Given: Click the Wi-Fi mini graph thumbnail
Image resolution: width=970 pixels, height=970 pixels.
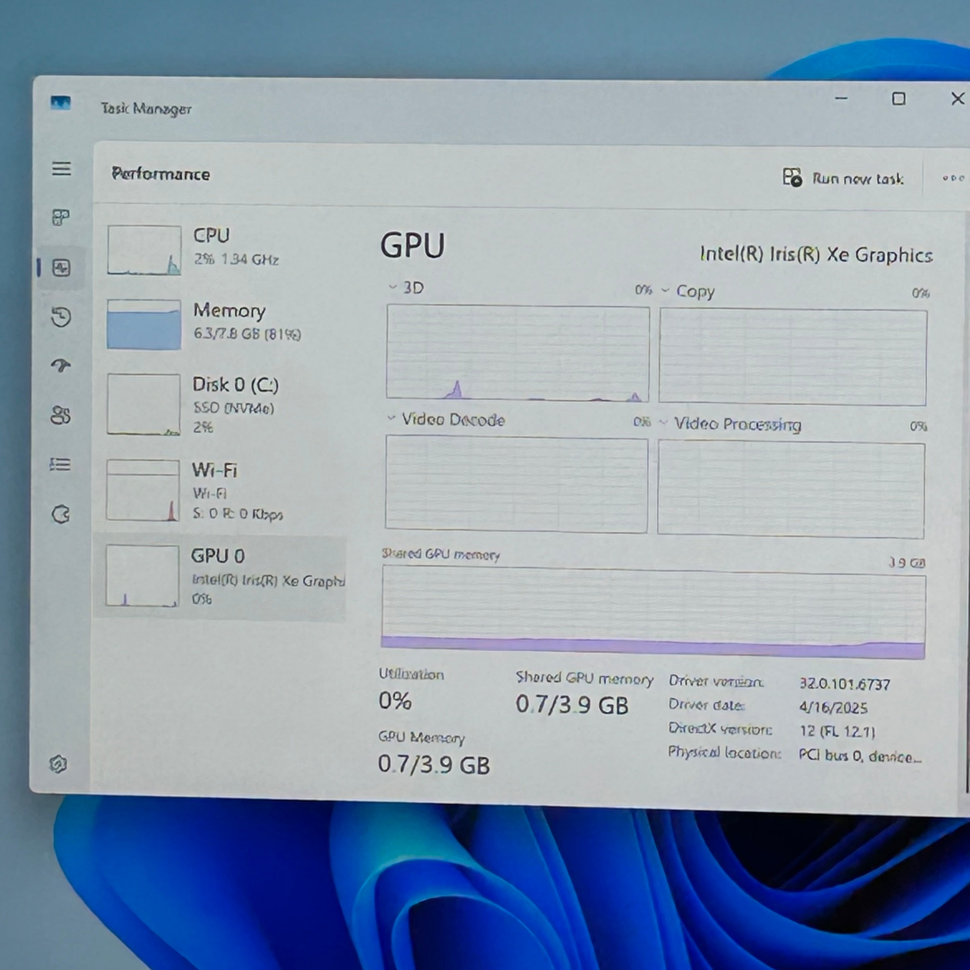Looking at the screenshot, I should click(143, 490).
